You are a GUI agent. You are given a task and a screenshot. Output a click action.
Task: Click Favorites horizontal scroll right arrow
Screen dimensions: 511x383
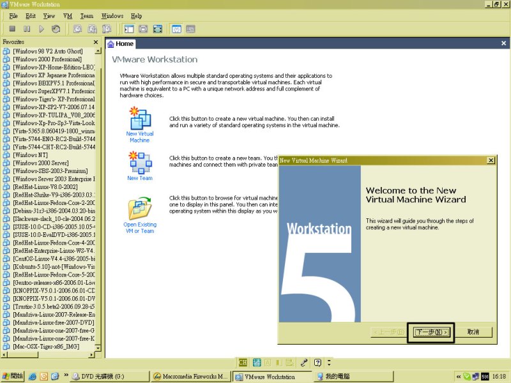(91, 355)
